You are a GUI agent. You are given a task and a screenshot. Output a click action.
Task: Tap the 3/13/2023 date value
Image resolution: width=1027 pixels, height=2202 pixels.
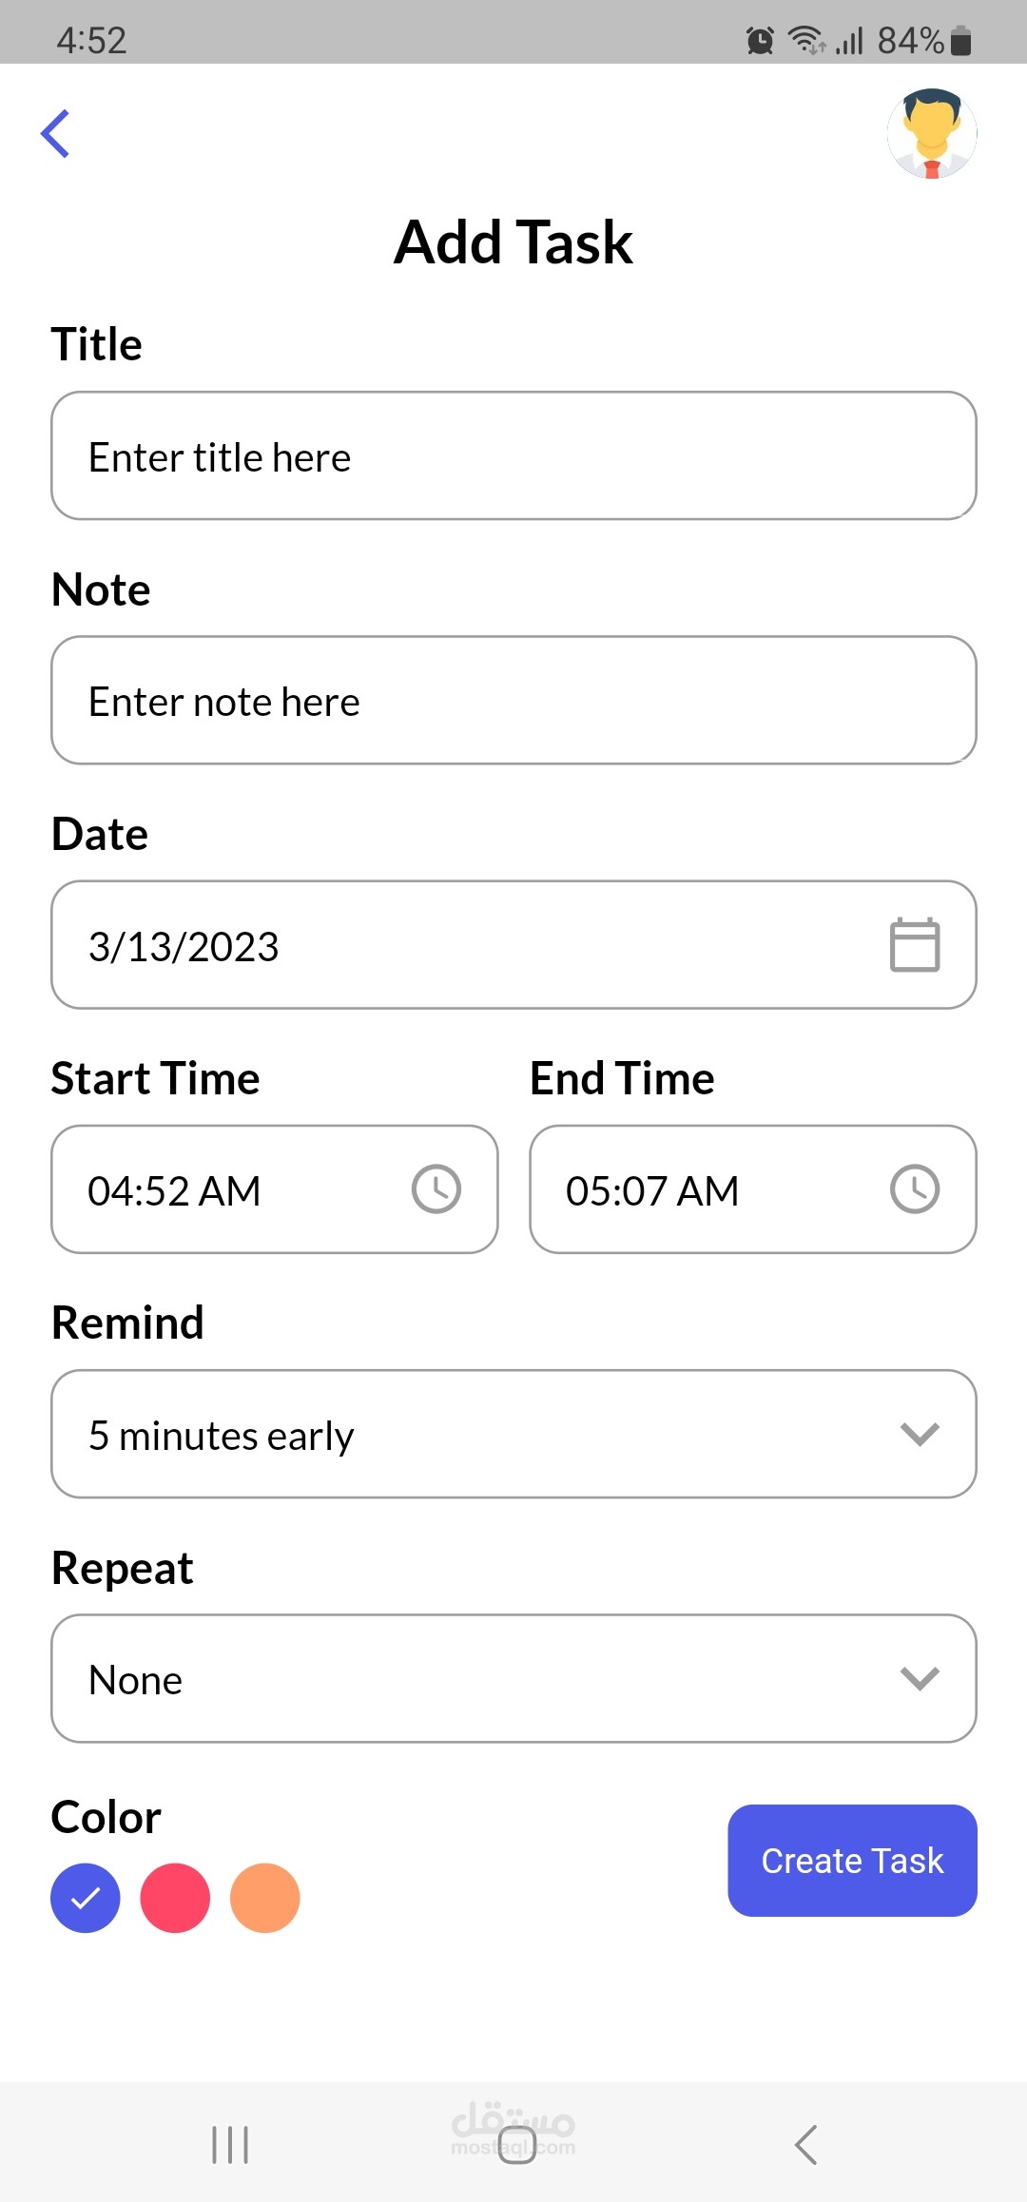click(x=184, y=947)
